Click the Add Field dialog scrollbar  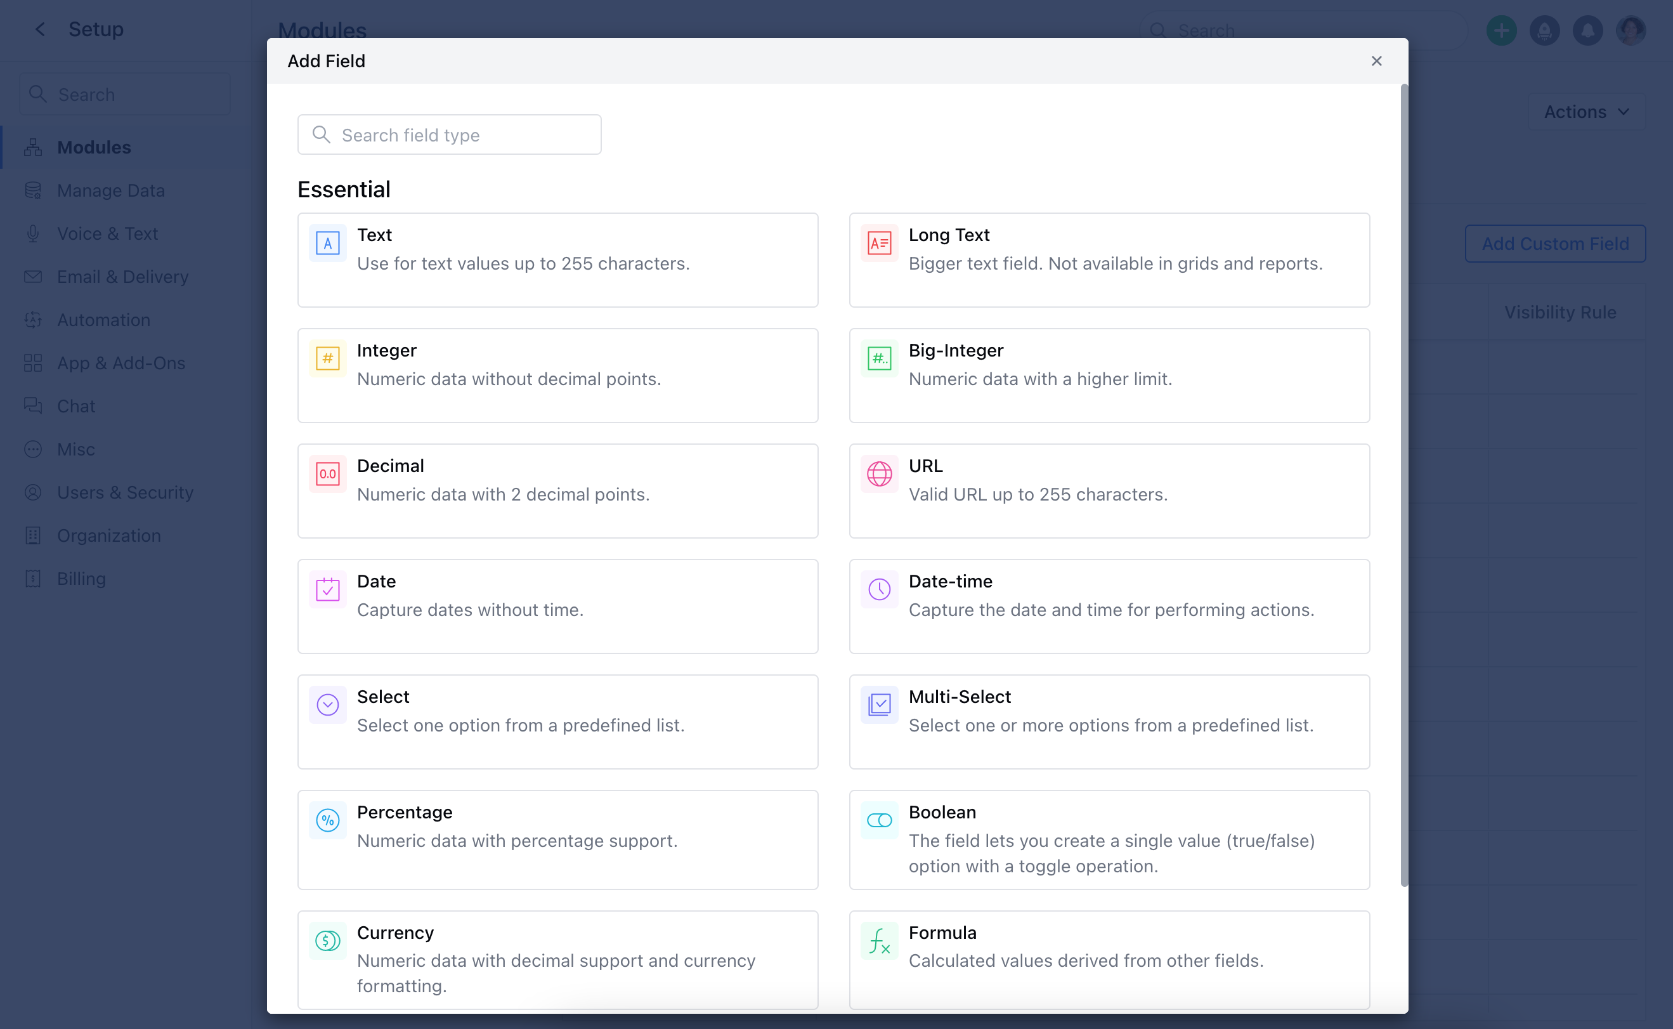(x=1403, y=485)
